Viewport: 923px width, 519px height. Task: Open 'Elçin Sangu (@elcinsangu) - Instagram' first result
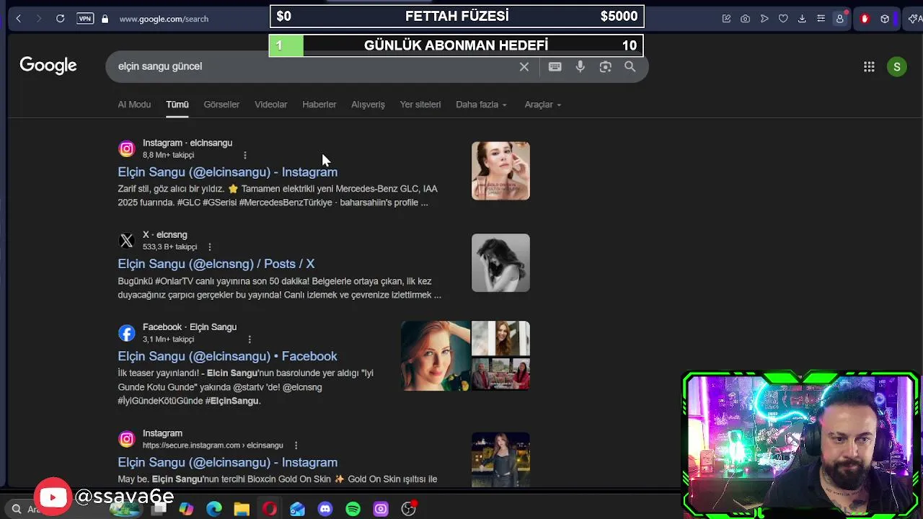[x=227, y=172]
